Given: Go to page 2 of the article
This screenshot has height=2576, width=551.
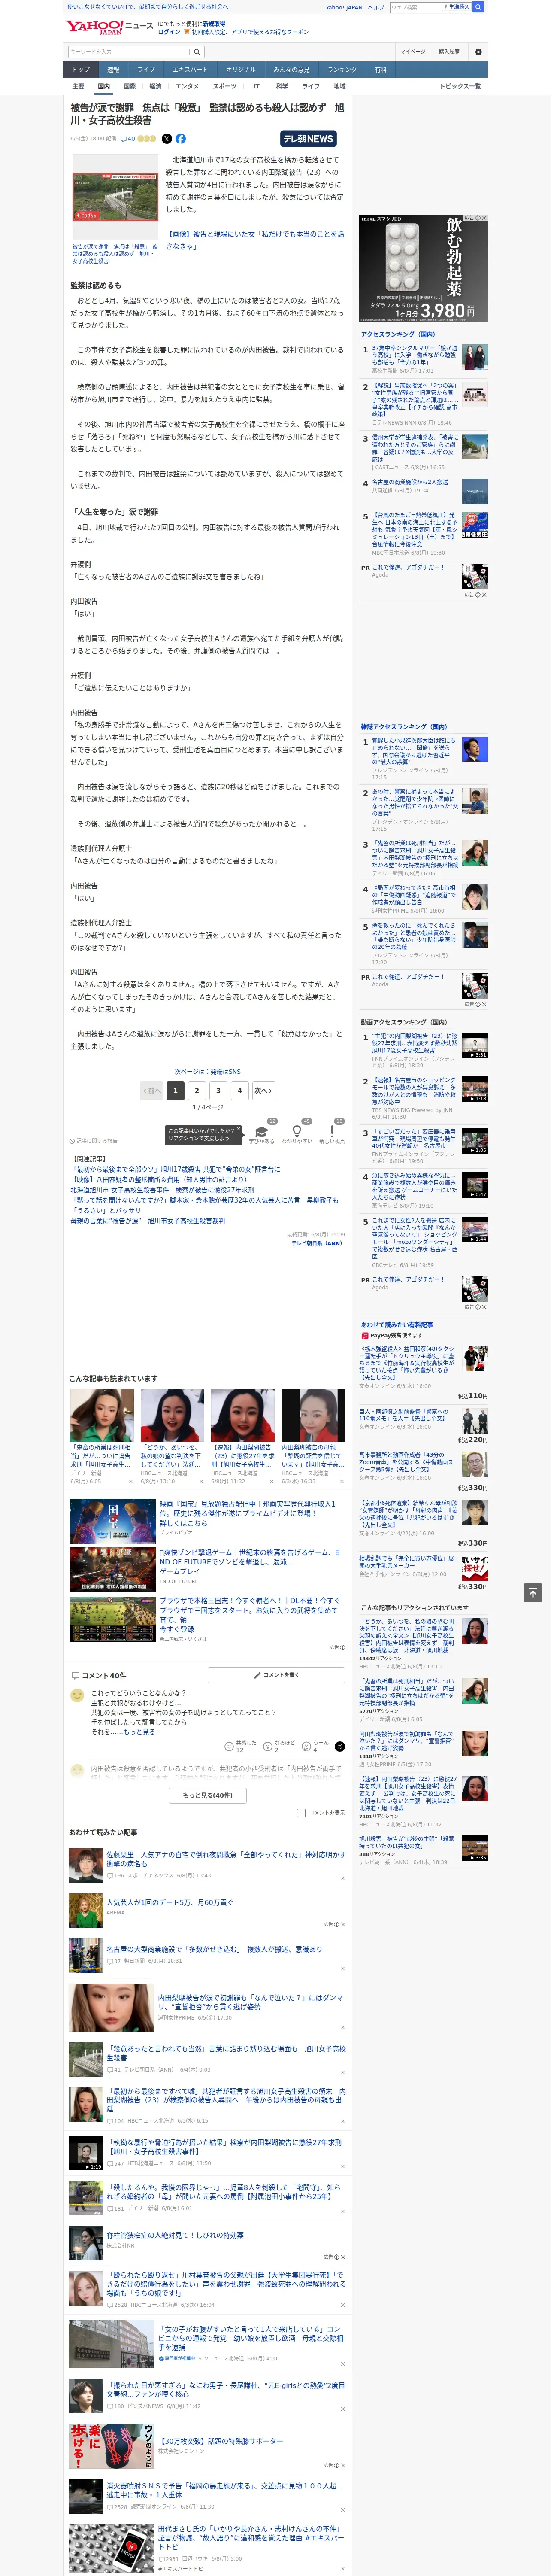Looking at the screenshot, I should [x=197, y=1091].
